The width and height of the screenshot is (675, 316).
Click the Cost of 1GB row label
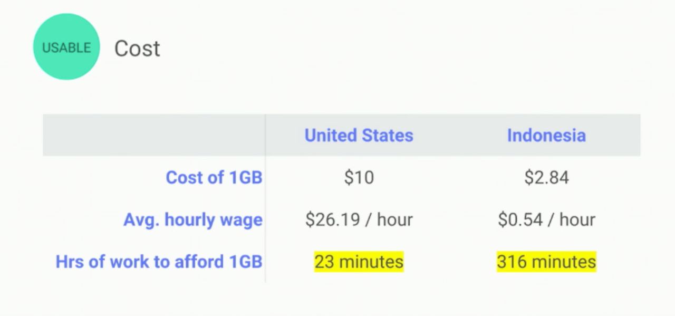(x=214, y=178)
